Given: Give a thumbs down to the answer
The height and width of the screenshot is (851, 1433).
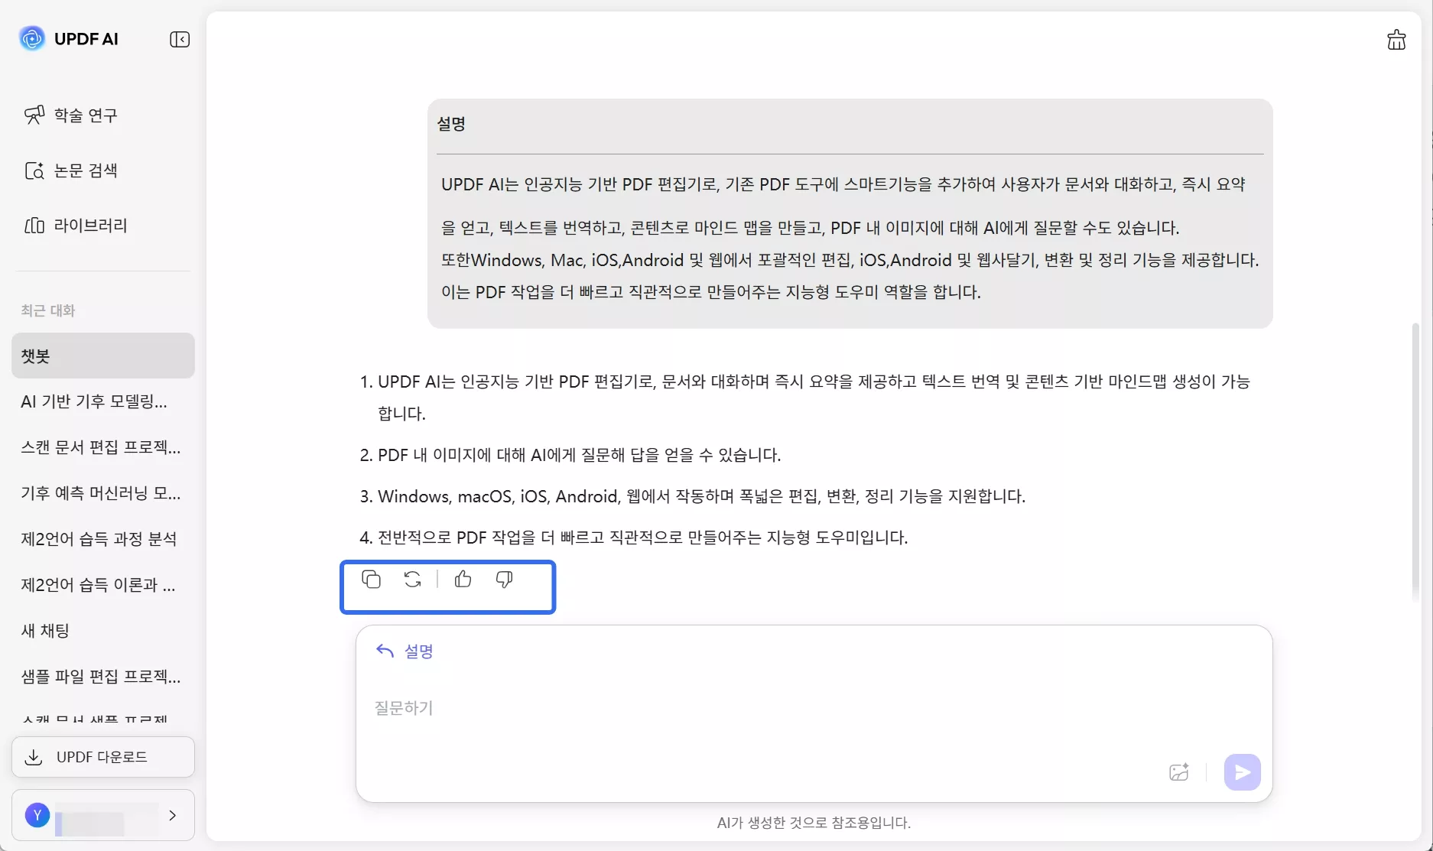Looking at the screenshot, I should coord(504,580).
